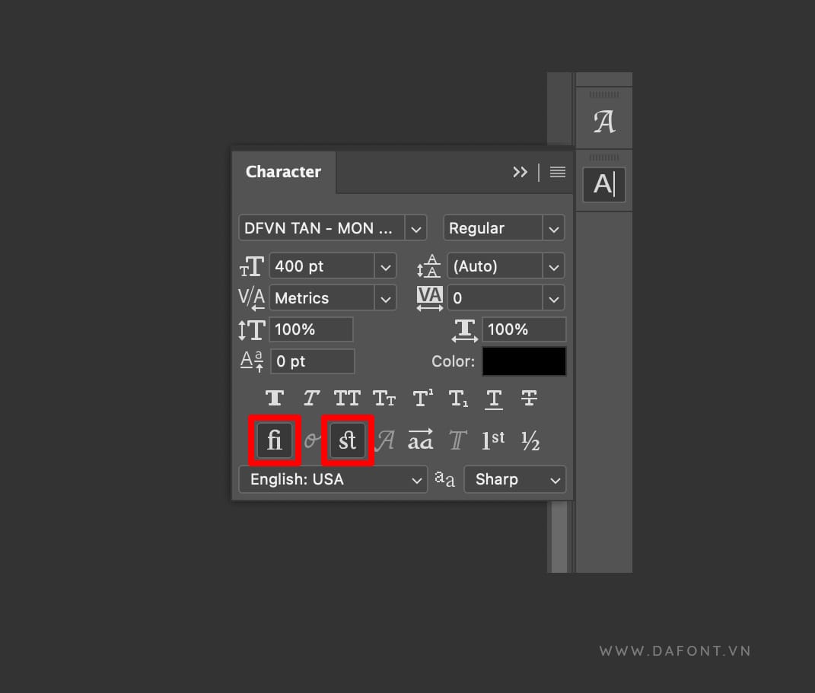Apply Strikethrough formatting
Screen dimensions: 815x693
click(530, 398)
